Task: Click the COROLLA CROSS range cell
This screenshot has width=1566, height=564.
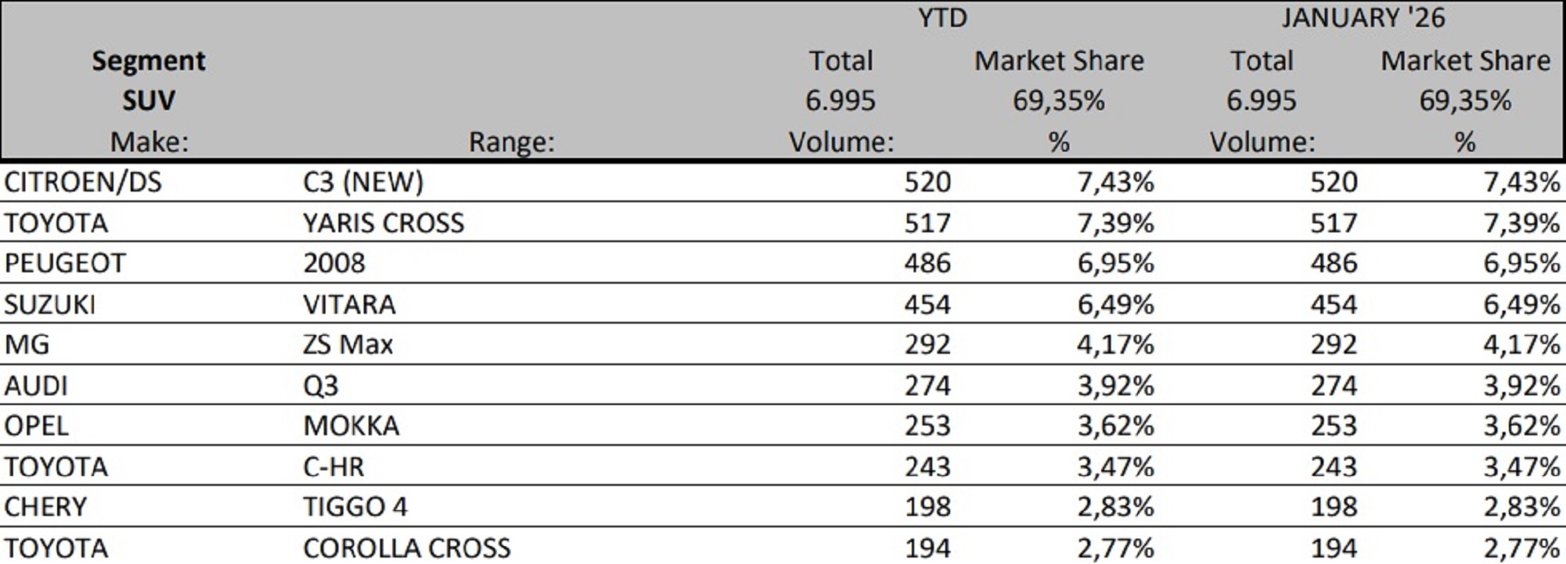Action: click(406, 548)
